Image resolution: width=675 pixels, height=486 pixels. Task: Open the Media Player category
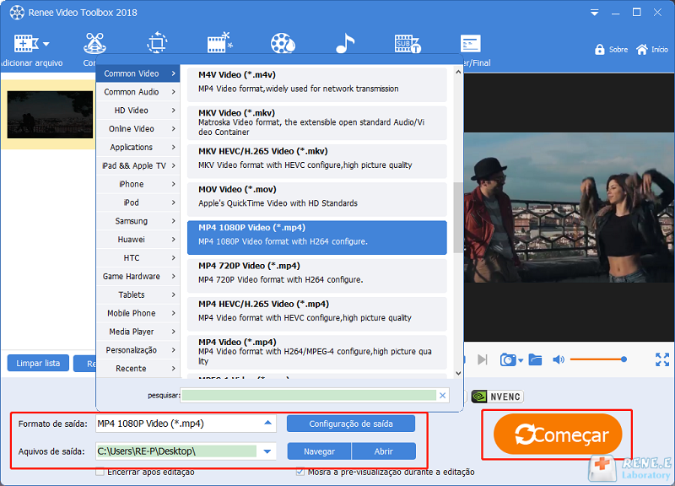[x=138, y=332]
